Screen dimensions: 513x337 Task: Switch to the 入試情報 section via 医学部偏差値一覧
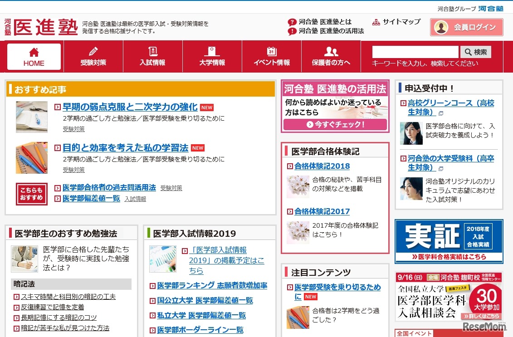click(x=135, y=199)
